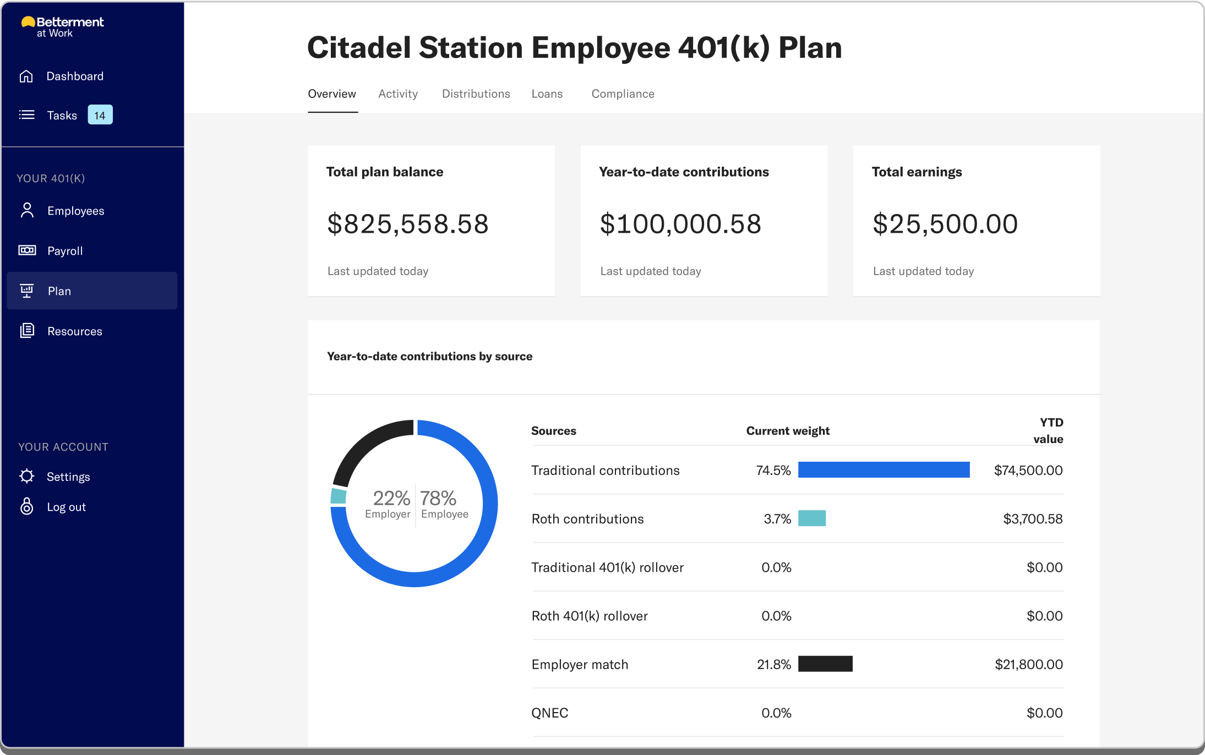Viewport: 1205px width, 755px height.
Task: Click the Resources icon in sidebar
Action: (27, 331)
